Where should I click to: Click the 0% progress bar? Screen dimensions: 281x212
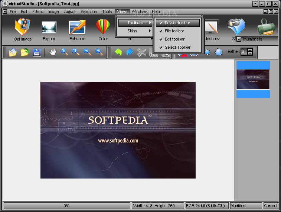(x=67, y=206)
